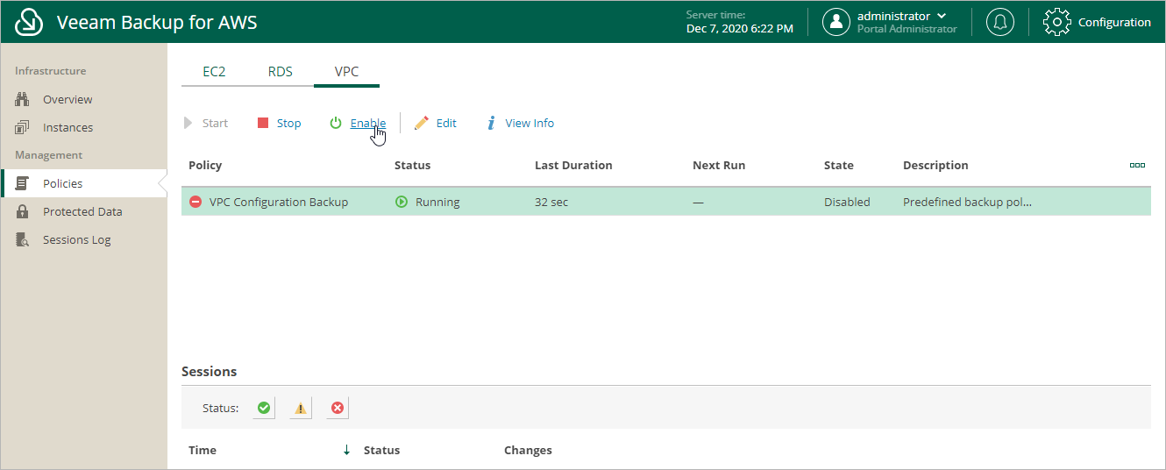This screenshot has height=470, width=1166.
Task: Sort by the Last Duration column
Action: pos(573,165)
